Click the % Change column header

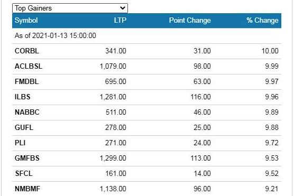click(x=262, y=20)
